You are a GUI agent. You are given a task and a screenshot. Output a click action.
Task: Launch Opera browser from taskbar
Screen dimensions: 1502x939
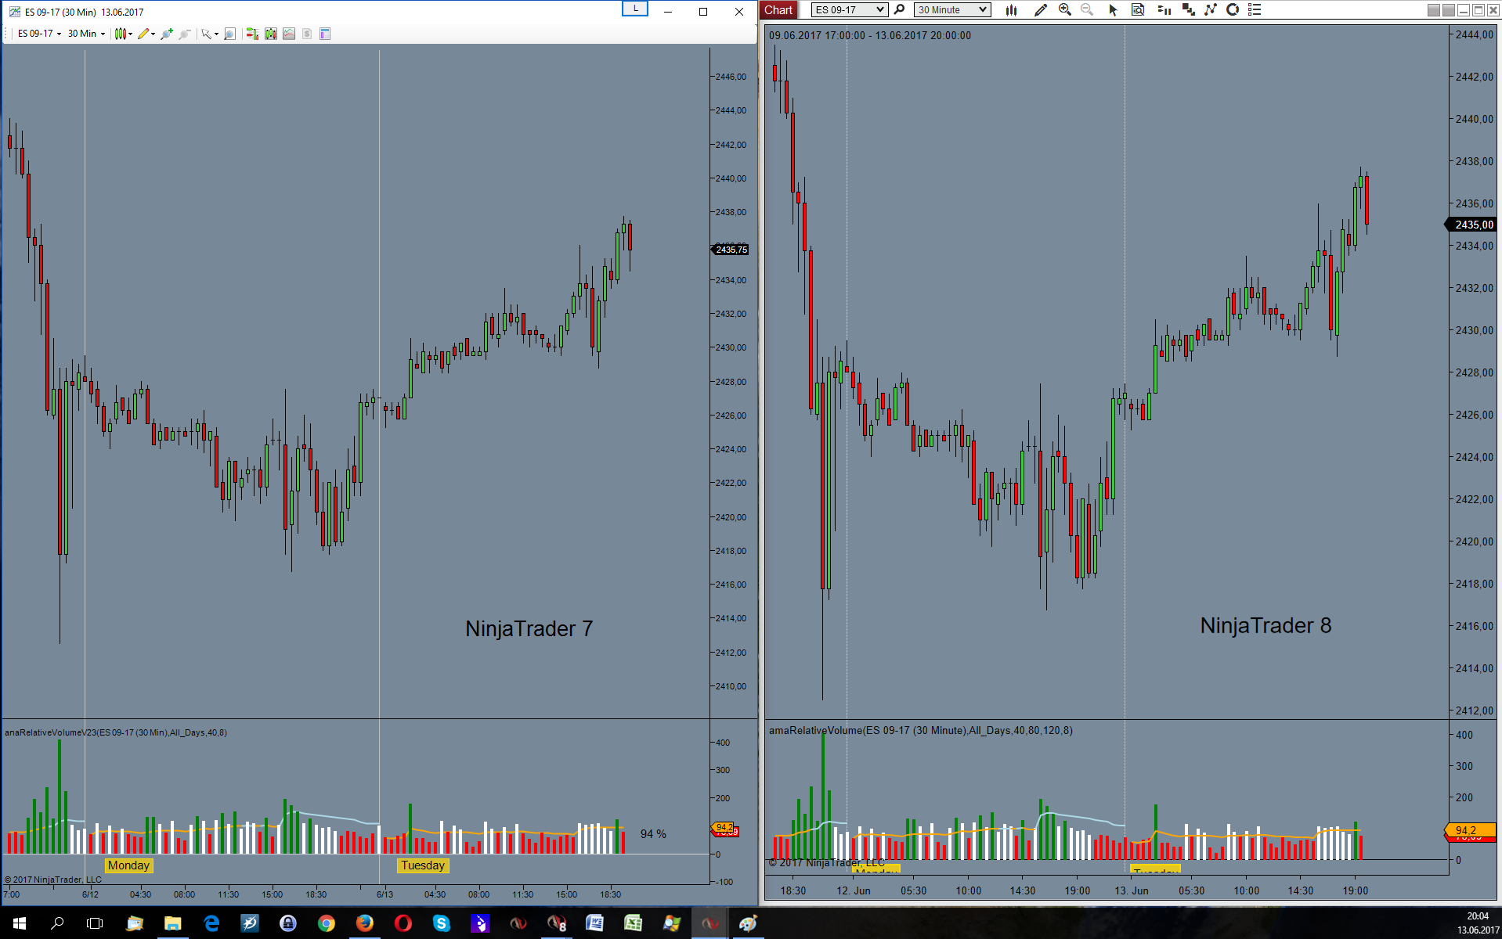click(403, 923)
